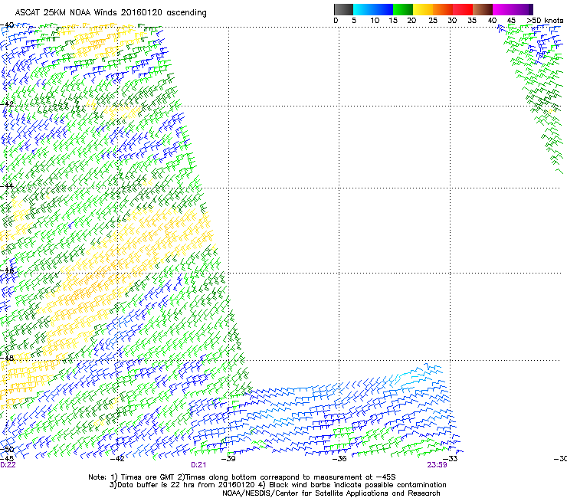Click the '-33' longitude axis label

[x=450, y=459]
